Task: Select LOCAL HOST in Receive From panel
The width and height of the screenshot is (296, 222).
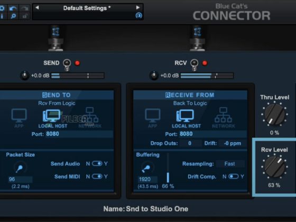Action: tap(186, 118)
